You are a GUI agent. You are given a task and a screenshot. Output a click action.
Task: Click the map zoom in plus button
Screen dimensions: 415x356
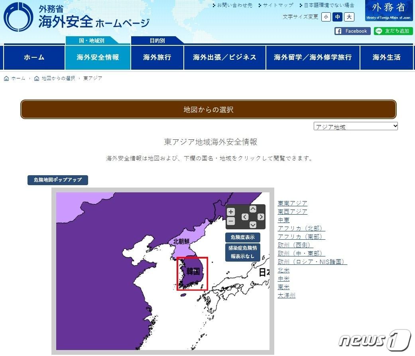tap(231, 212)
